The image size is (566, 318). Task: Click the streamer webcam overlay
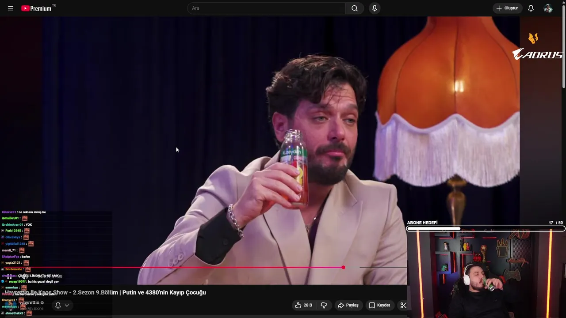click(x=486, y=275)
